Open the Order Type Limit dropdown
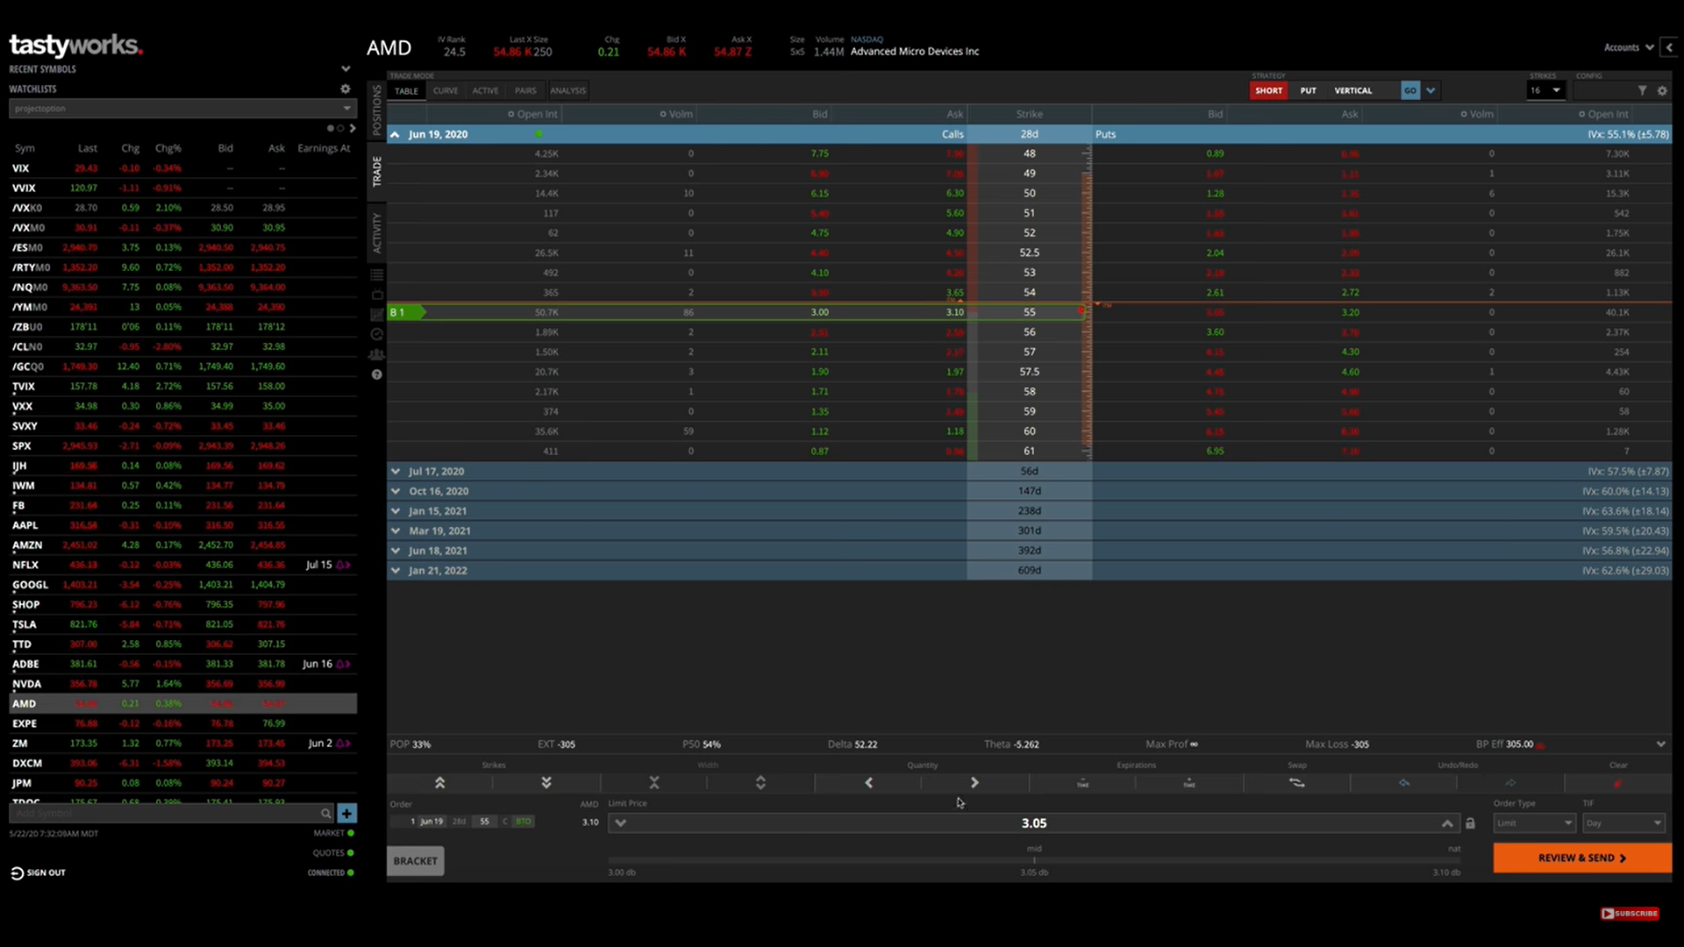 [1534, 823]
